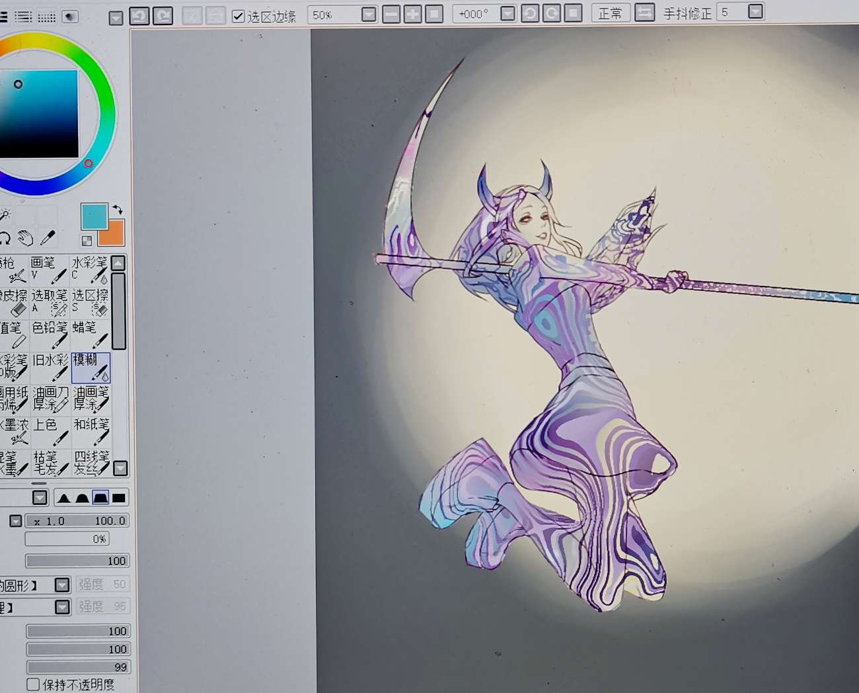Click the flip canvas horizontally button

pos(644,12)
